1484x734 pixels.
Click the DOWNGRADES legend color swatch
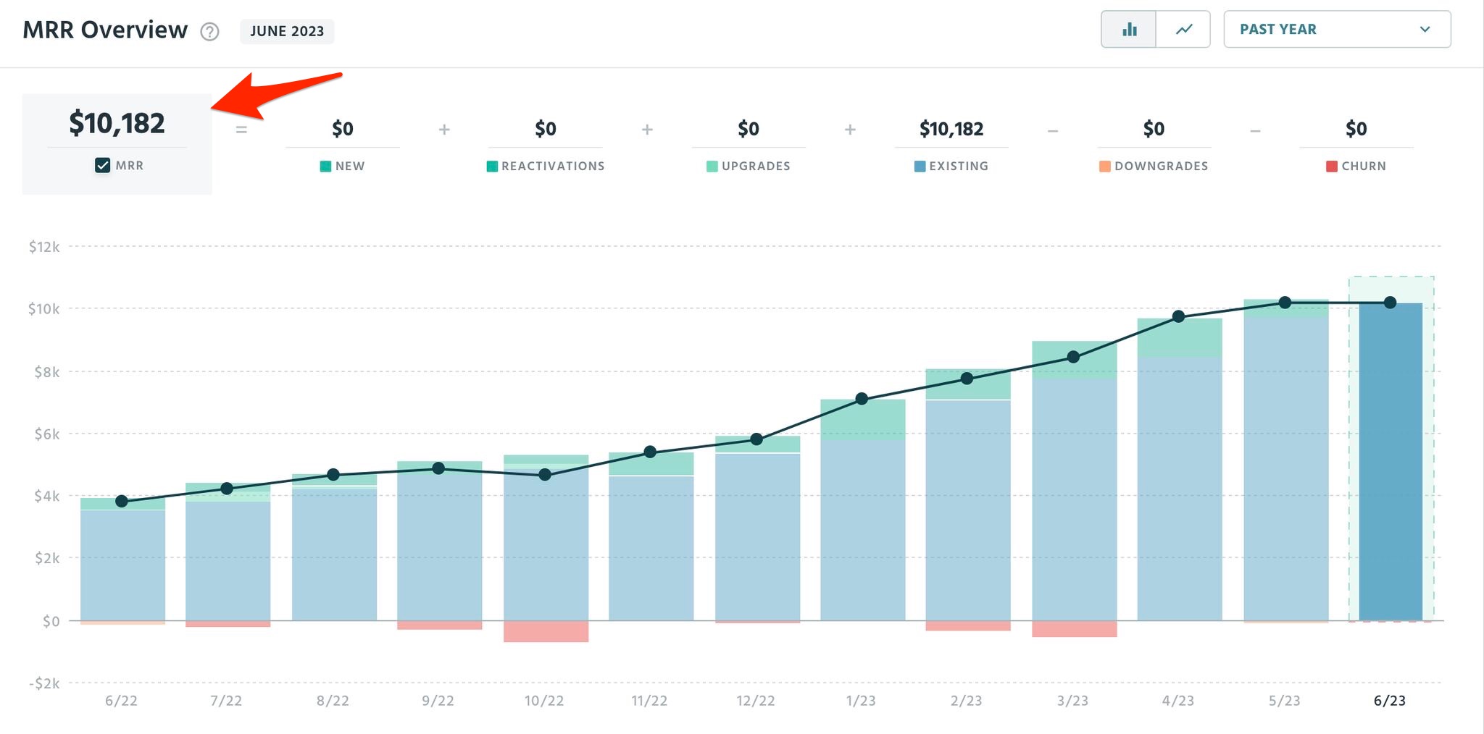1104,166
